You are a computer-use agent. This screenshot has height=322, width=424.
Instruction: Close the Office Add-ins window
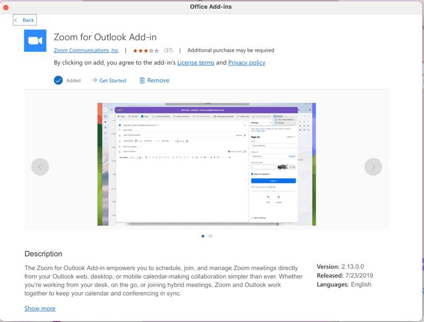(6, 7)
